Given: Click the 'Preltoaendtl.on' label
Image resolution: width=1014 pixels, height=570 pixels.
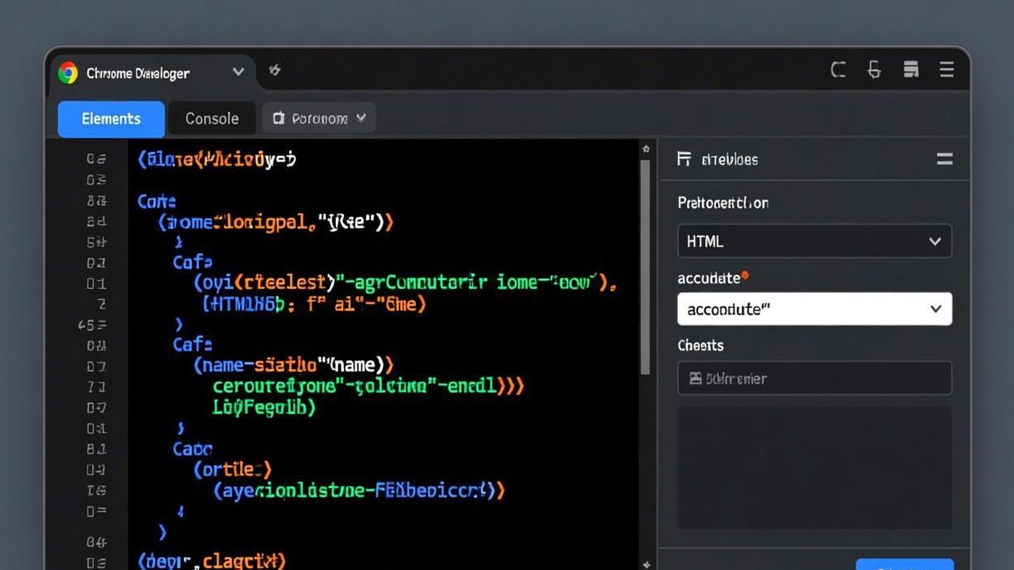Looking at the screenshot, I should (723, 203).
